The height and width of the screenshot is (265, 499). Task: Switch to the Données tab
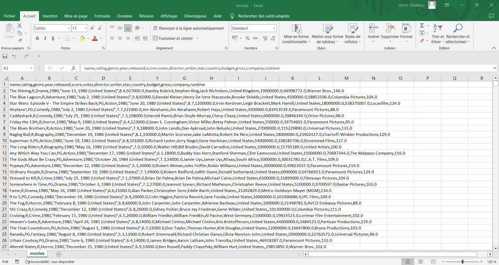coord(124,16)
